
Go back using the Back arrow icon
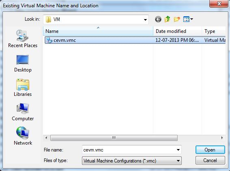(x=158, y=19)
